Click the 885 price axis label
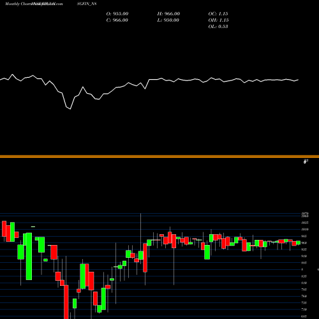The image size is (319, 319). coord(304,263)
